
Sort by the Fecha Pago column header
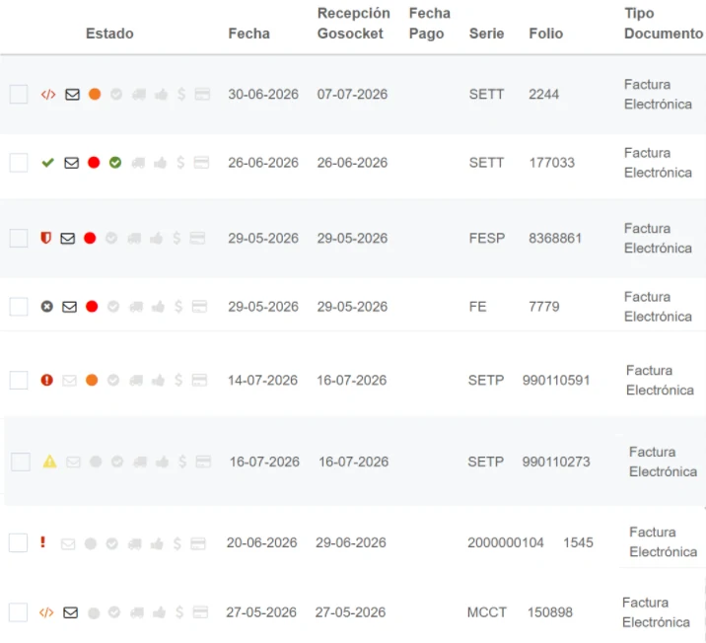(x=430, y=24)
